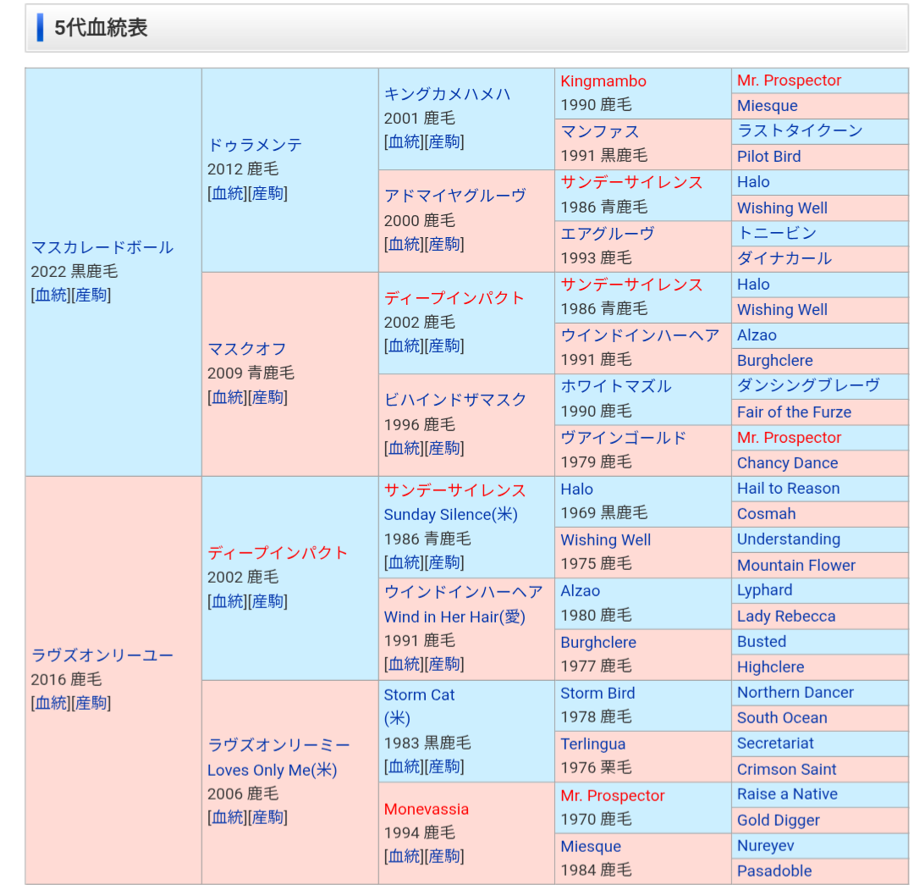Open the Hail to Reason link
This screenshot has height=885, width=914.
click(x=788, y=489)
